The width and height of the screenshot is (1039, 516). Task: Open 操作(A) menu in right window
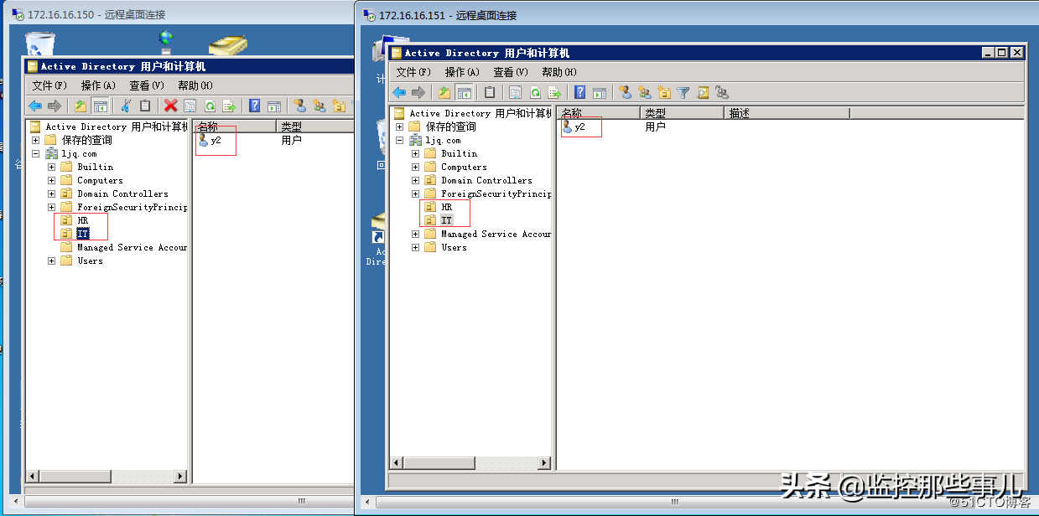[x=462, y=72]
